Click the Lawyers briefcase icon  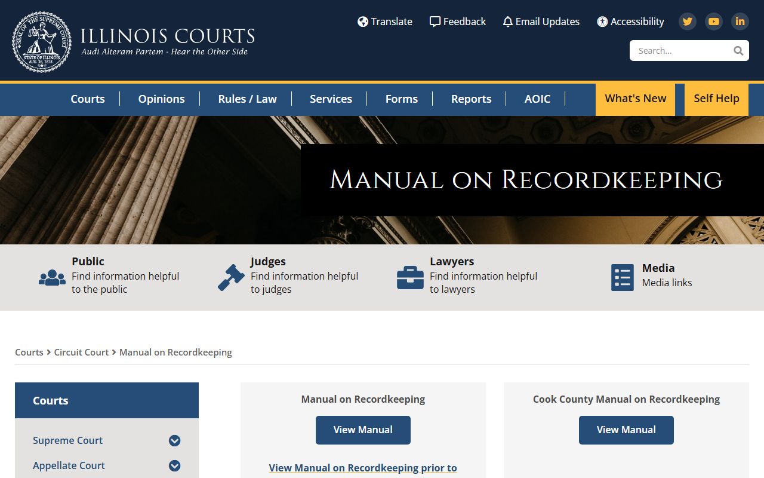(410, 277)
